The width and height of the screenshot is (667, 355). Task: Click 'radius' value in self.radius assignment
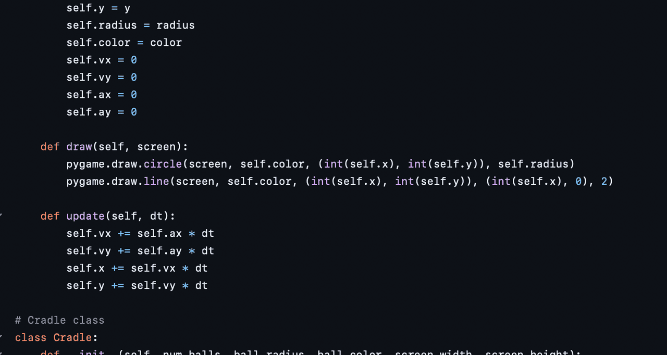[x=176, y=25]
